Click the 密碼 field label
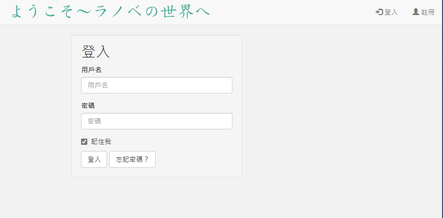 [88, 106]
